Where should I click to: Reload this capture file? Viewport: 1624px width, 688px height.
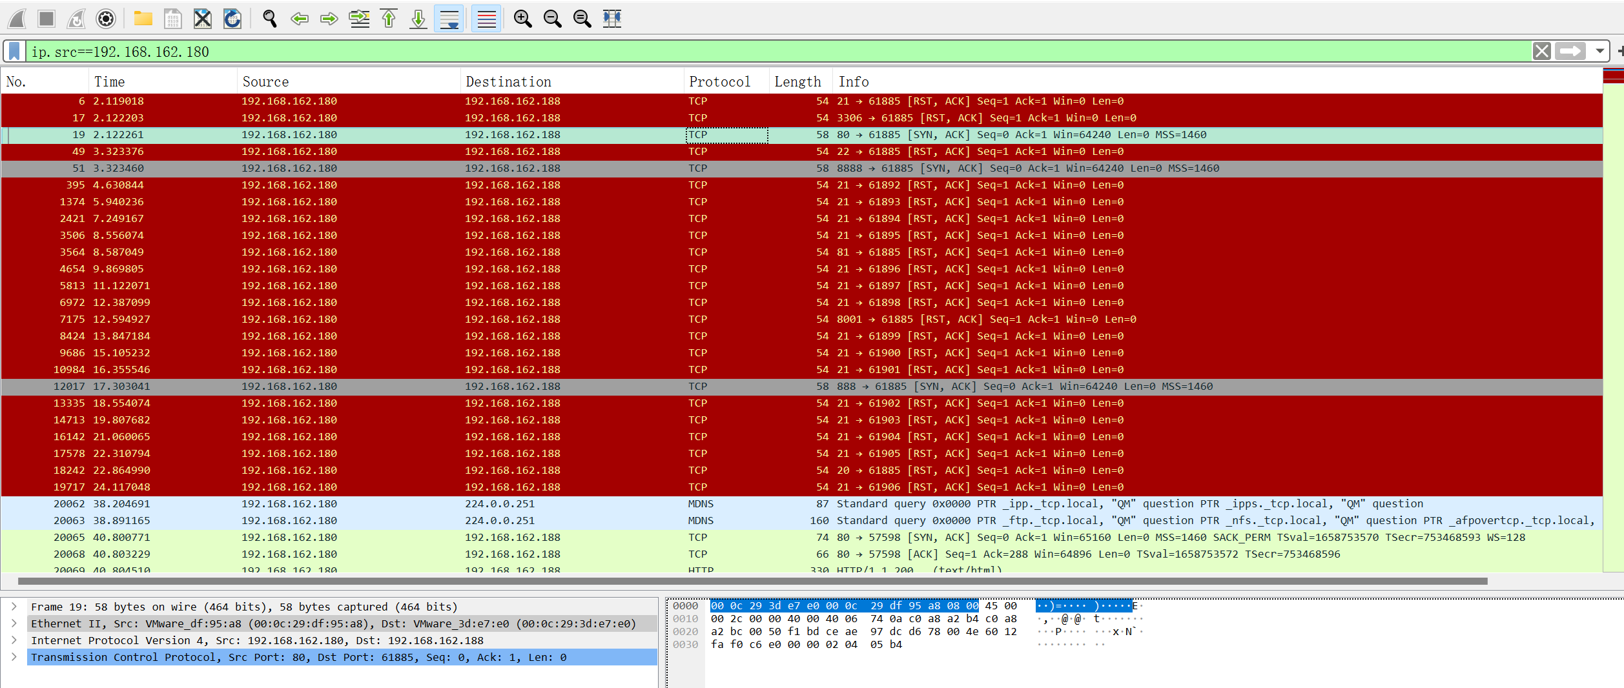point(232,19)
